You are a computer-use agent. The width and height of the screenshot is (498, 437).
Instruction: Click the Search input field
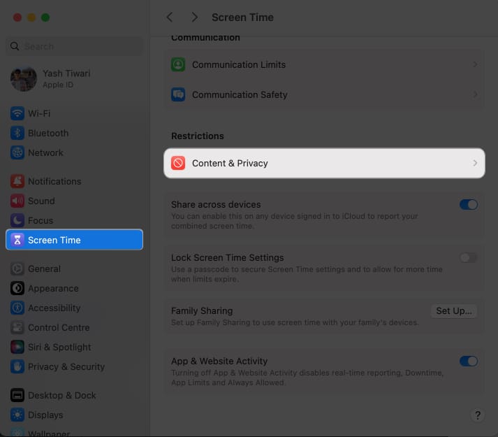click(x=74, y=46)
